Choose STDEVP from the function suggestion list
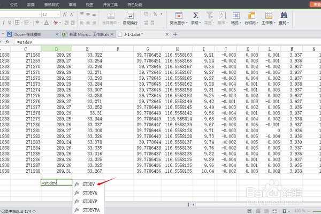This screenshot has height=214, width=321. 88,201
